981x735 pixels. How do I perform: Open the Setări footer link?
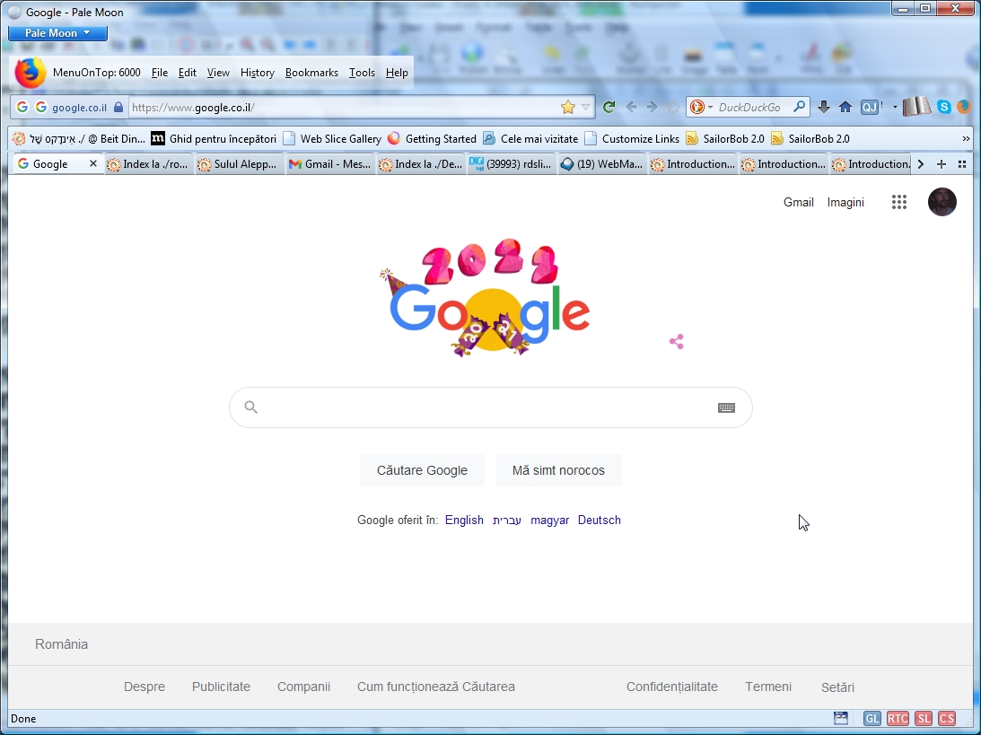(837, 687)
